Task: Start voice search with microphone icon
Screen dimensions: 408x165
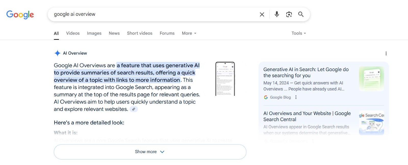Action: (x=277, y=14)
